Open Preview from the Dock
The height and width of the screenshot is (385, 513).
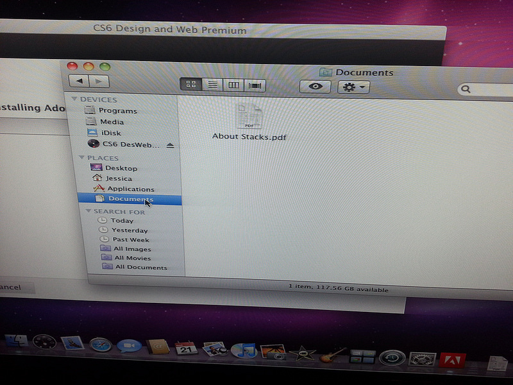215,349
